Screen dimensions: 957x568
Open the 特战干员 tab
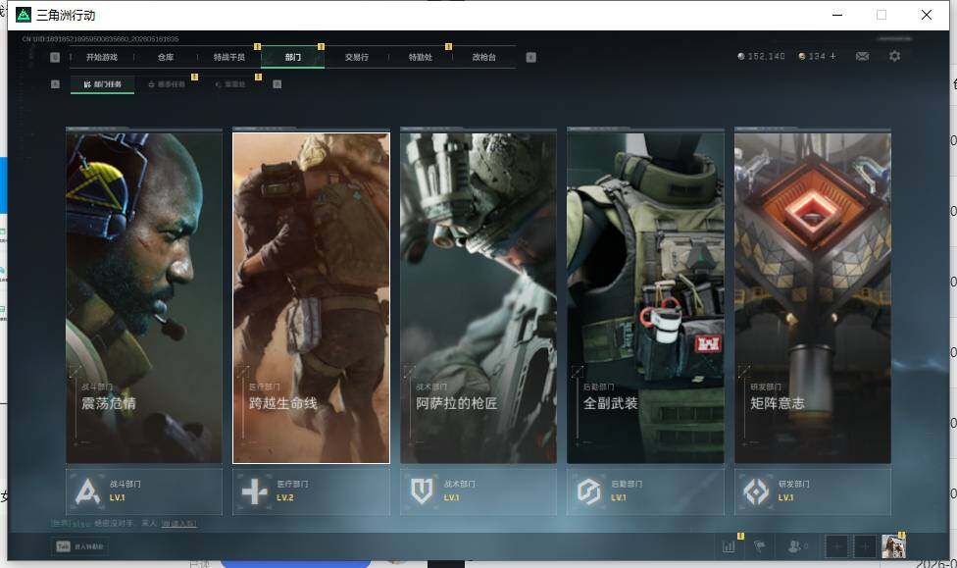[x=228, y=58]
